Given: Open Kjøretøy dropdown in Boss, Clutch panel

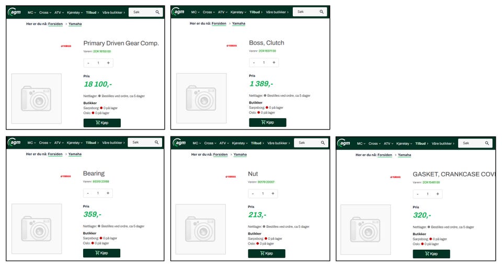Looking at the screenshot, I should pyautogui.click(x=238, y=12).
